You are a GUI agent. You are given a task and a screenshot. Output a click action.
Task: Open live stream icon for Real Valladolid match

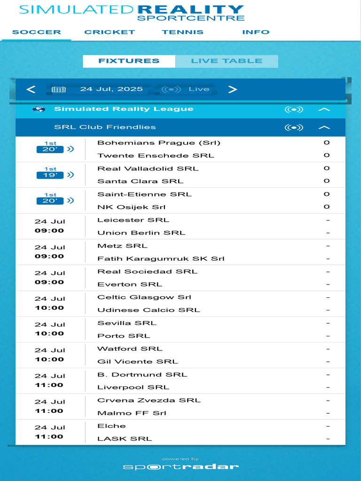[71, 175]
